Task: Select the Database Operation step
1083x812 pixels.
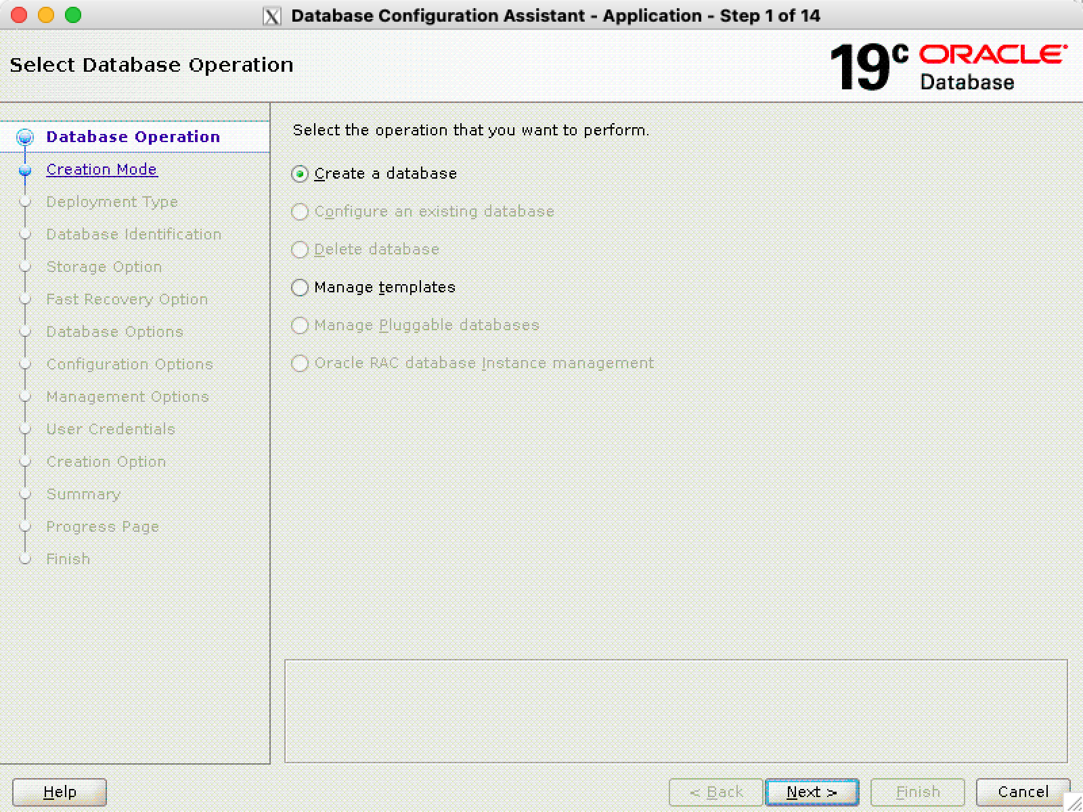Action: (x=133, y=137)
